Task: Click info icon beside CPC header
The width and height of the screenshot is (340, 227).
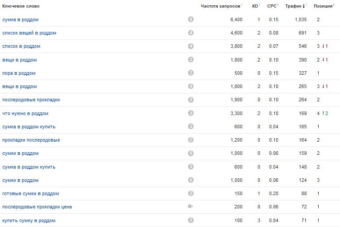Action: coord(278,4)
